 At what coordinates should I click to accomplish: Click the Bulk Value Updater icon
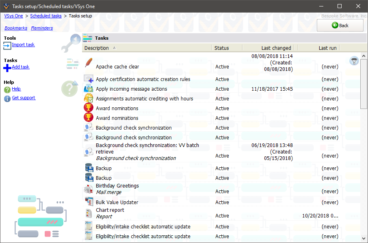[89, 202]
